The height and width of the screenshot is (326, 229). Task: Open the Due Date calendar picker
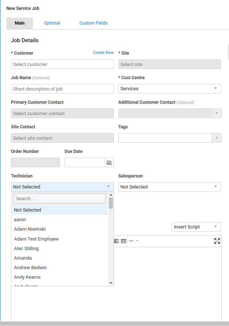point(109,162)
